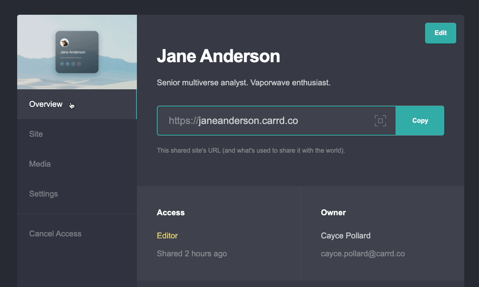Click Jane's avatar in the preview card

(64, 43)
